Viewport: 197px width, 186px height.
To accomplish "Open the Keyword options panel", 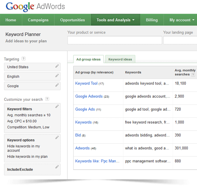I will 32,148.
